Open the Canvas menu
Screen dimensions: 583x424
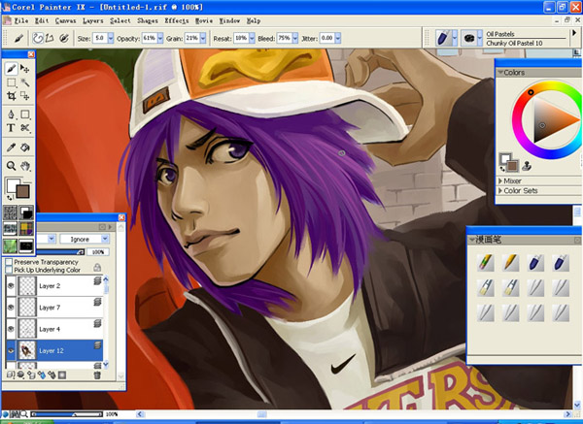[x=66, y=19]
